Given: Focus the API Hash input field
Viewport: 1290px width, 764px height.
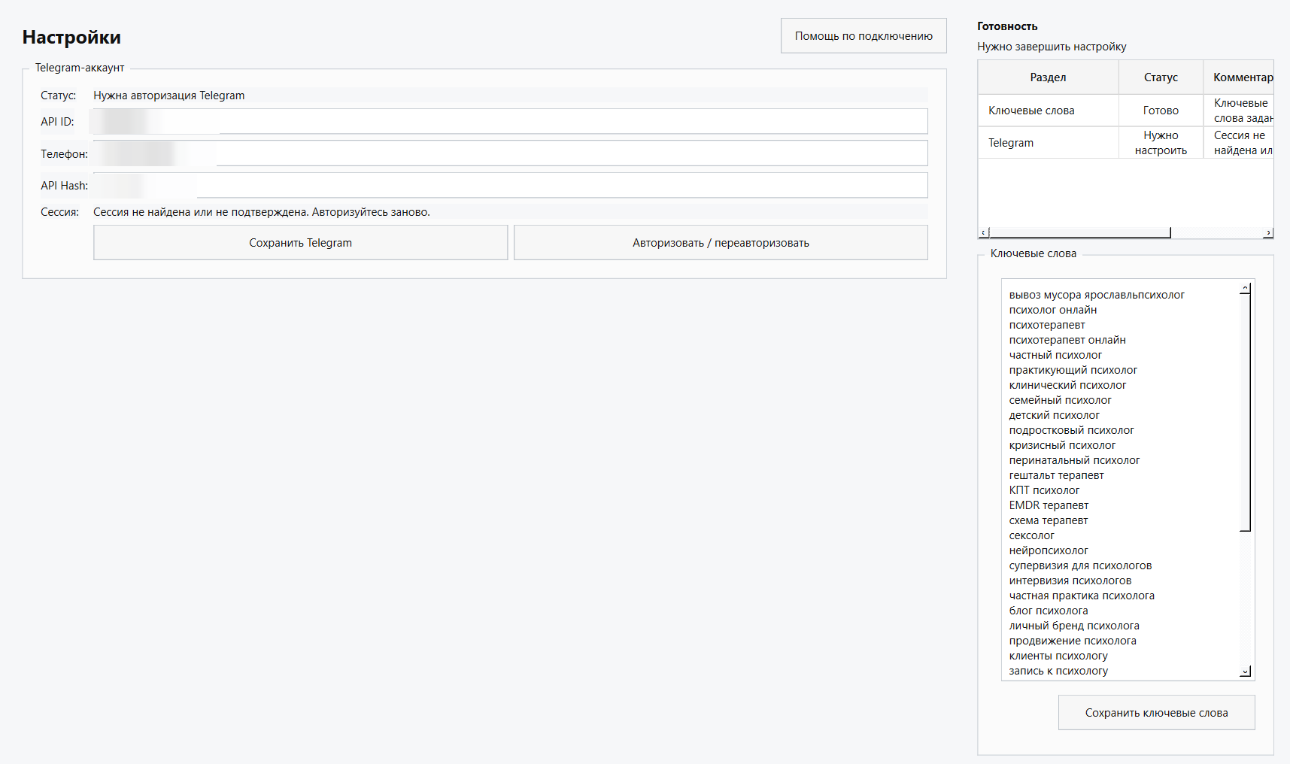Looking at the screenshot, I should [510, 186].
